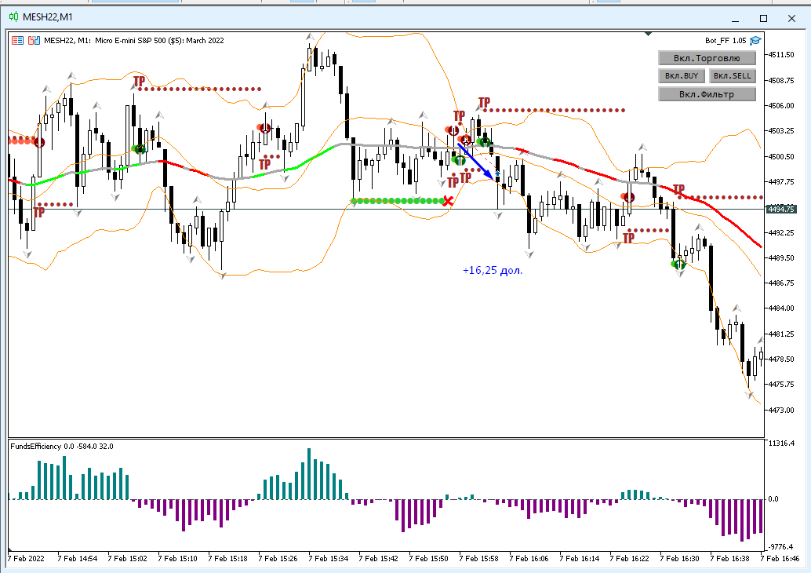The height and width of the screenshot is (573, 811).
Task: Click the MESH22, M1 Micro E-mini S&P 500 title text
Action: 134,40
